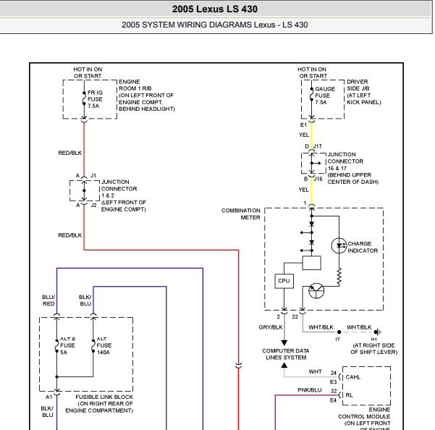Click the "DRIVER SIDE J/B" description
The height and width of the screenshot is (430, 435).
[x=364, y=92]
